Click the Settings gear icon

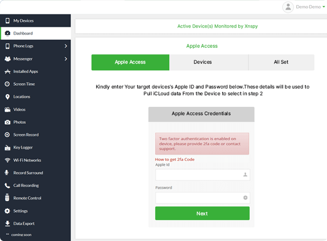tap(7, 211)
